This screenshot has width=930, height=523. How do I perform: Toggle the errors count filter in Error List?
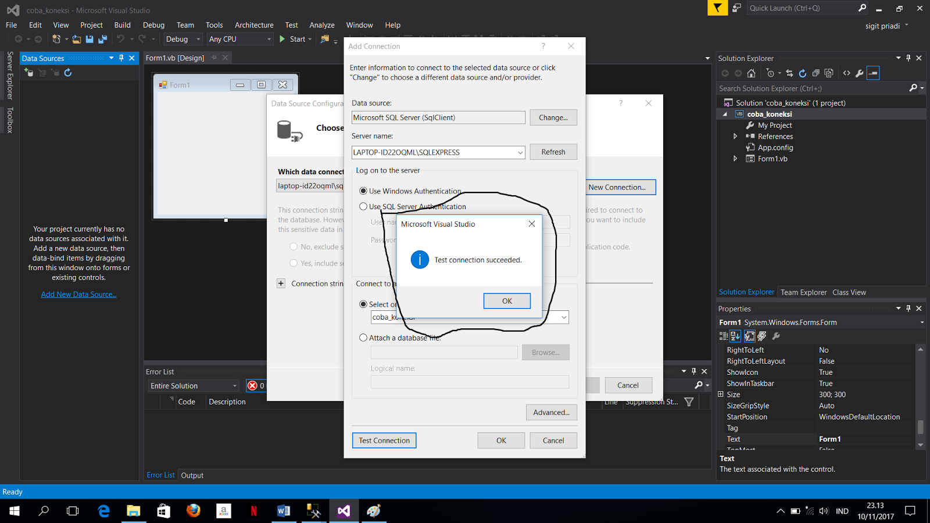pyautogui.click(x=256, y=386)
